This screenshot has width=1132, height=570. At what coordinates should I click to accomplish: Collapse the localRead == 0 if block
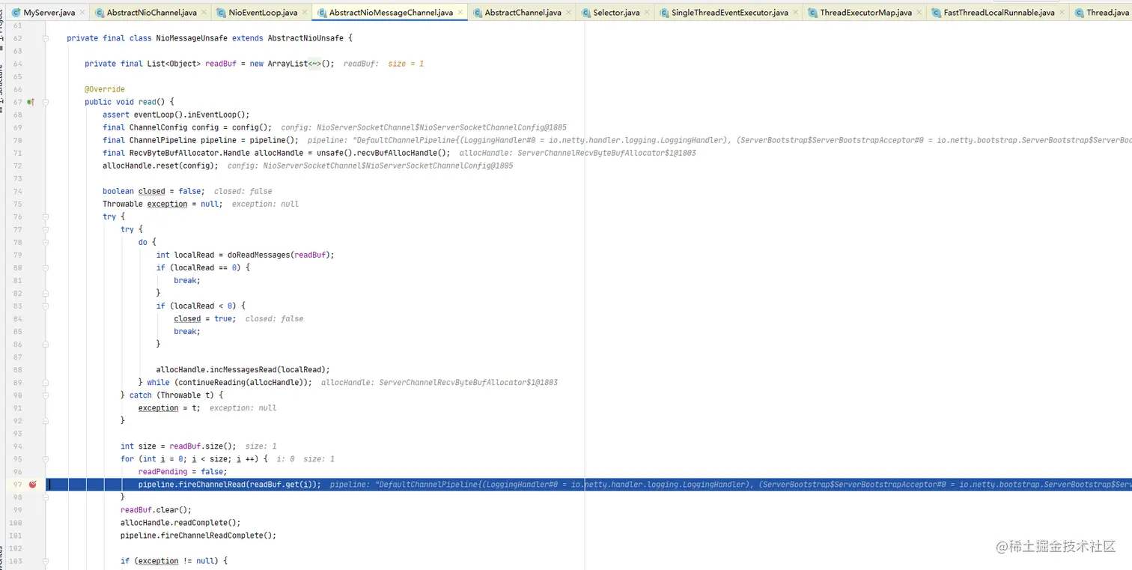point(46,267)
